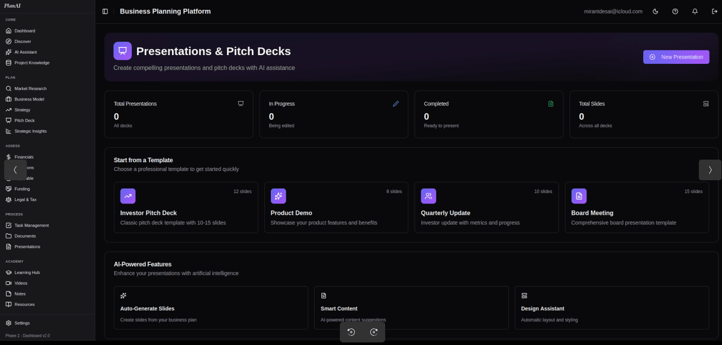
Task: Click the left arrow navigation chevron
Action: click(15, 170)
